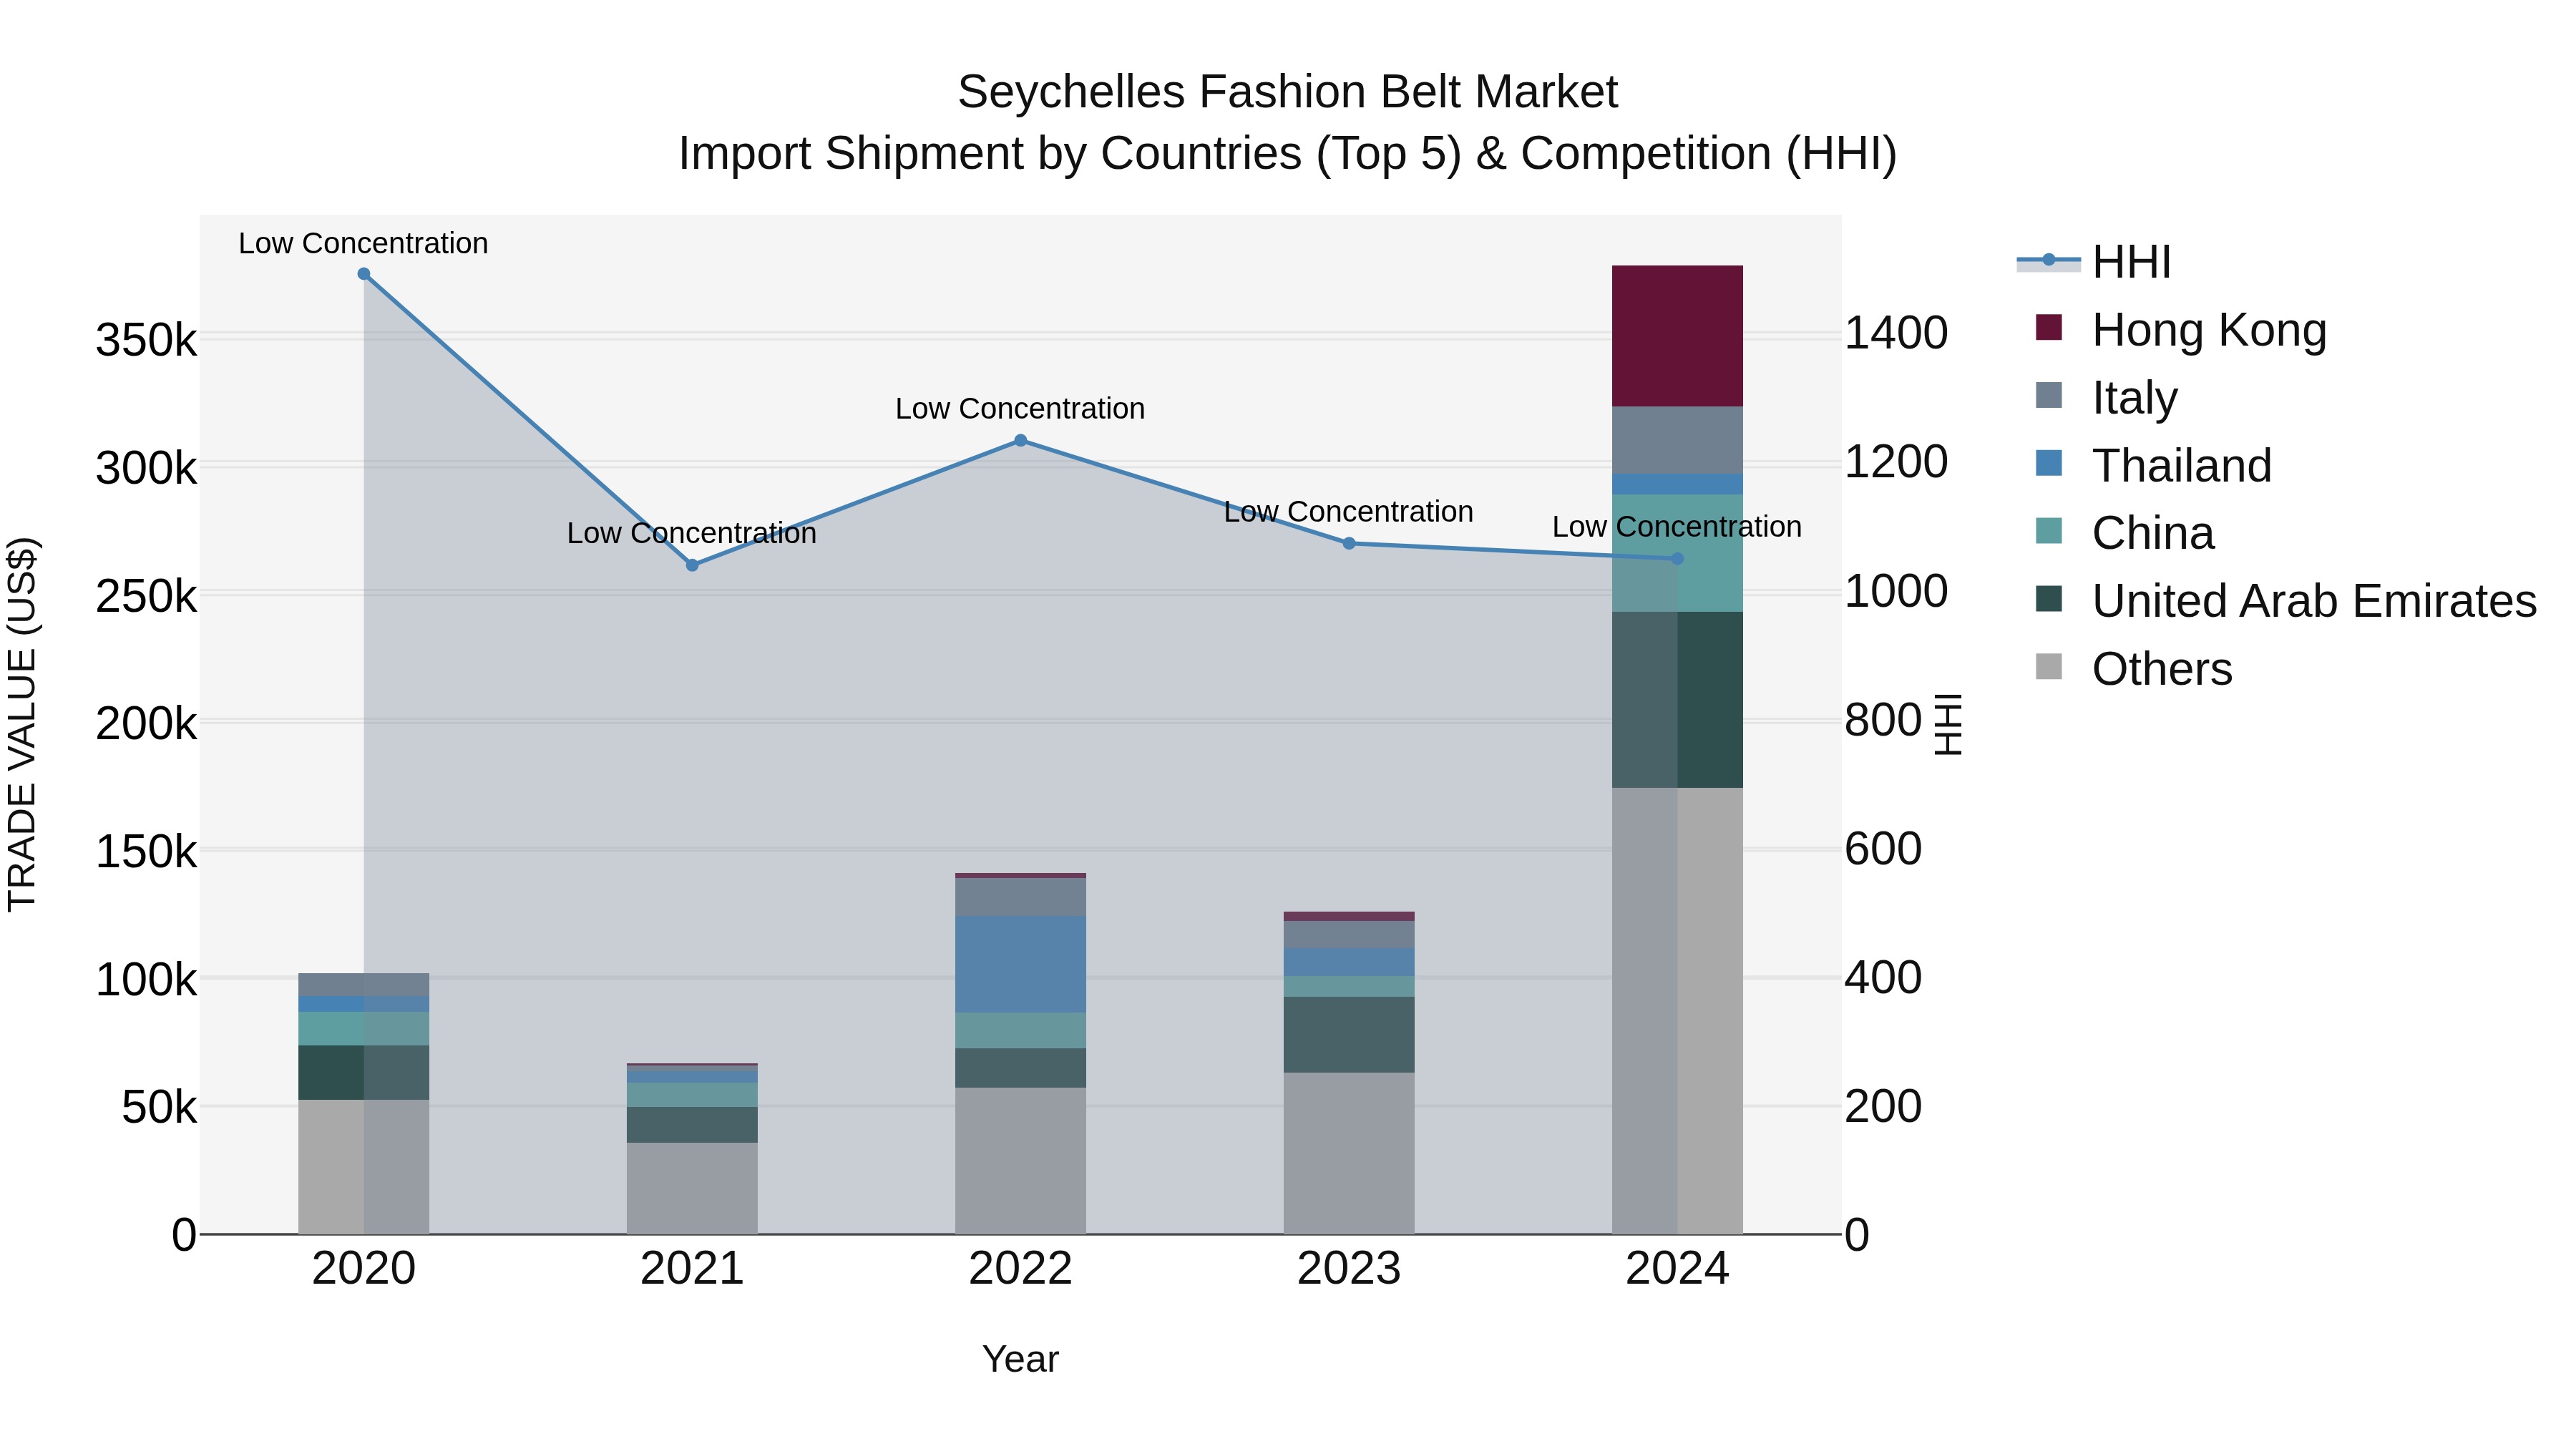2576x1449 pixels.
Task: Click the Low Concentration label above 2022
Action: [1020, 409]
